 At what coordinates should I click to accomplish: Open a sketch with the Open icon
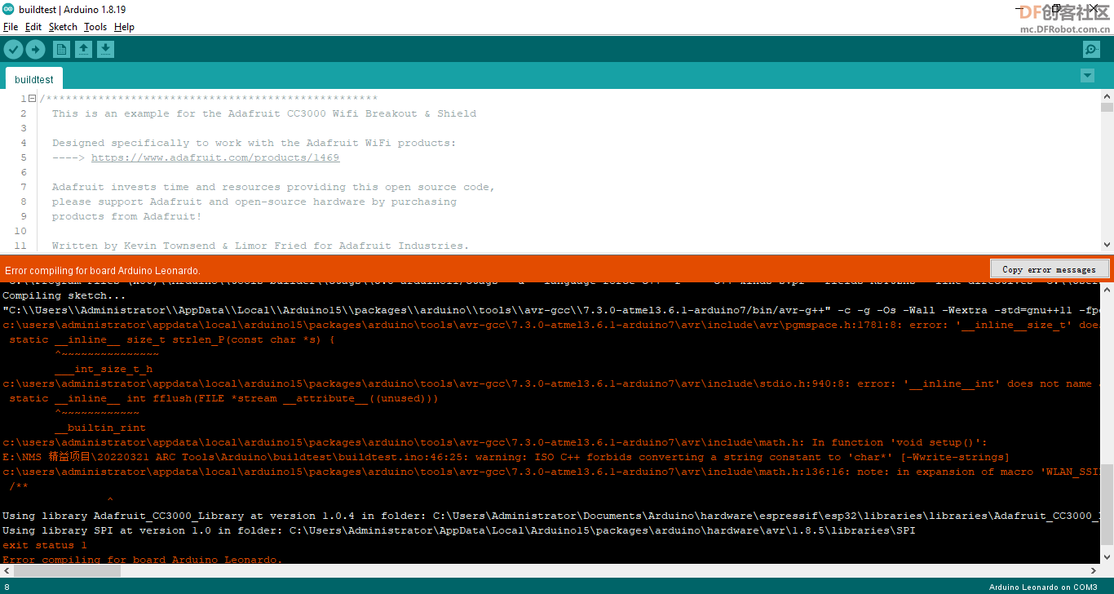pyautogui.click(x=83, y=50)
